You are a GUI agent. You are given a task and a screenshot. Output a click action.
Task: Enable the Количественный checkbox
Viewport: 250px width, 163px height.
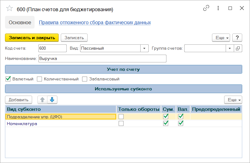40,79
